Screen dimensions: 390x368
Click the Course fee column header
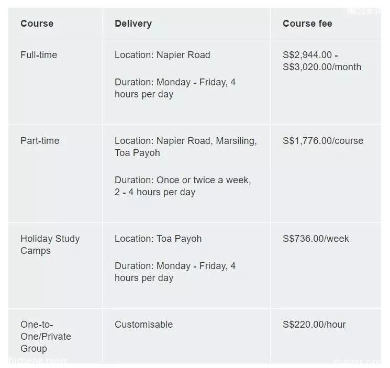click(307, 24)
